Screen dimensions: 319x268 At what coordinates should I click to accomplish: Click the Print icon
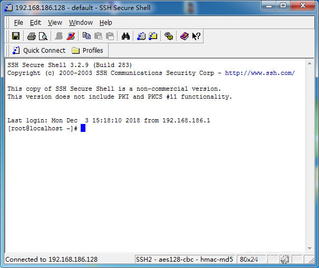[x=31, y=36]
